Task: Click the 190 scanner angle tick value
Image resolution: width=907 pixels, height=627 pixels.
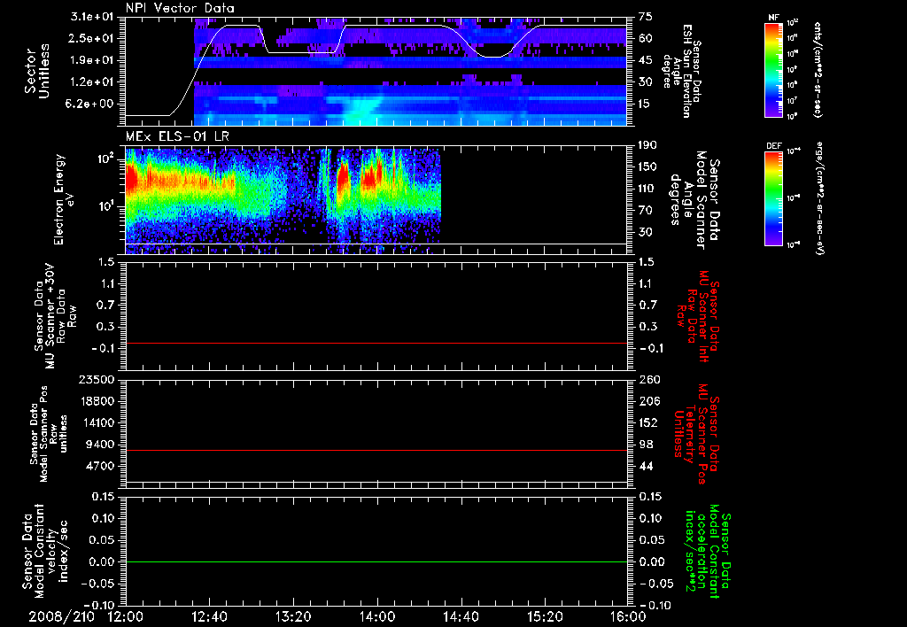Action: click(x=647, y=144)
